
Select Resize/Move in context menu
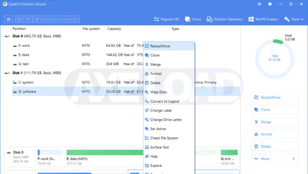click(x=169, y=46)
